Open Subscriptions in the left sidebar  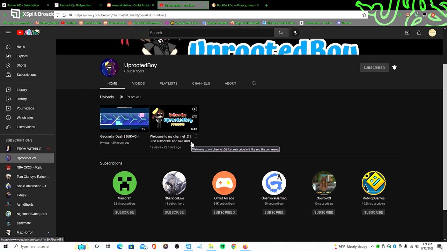(27, 75)
